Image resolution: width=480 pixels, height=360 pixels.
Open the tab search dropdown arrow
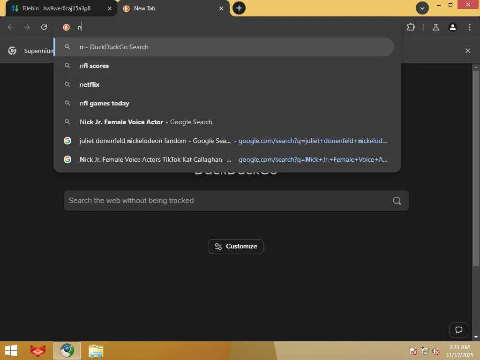[422, 8]
